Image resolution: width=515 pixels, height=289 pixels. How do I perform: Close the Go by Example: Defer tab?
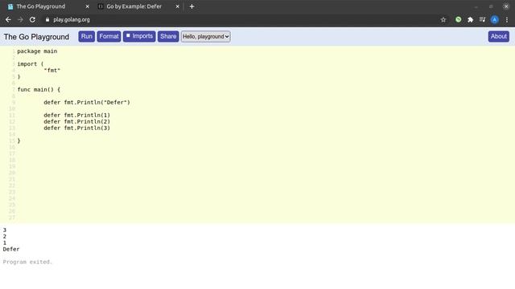tap(177, 6)
